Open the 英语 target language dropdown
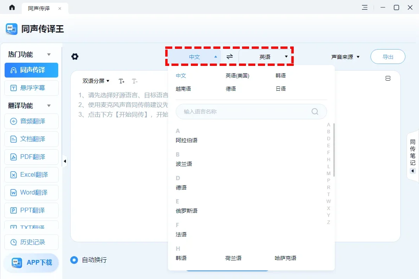The width and height of the screenshot is (419, 279). coord(265,57)
